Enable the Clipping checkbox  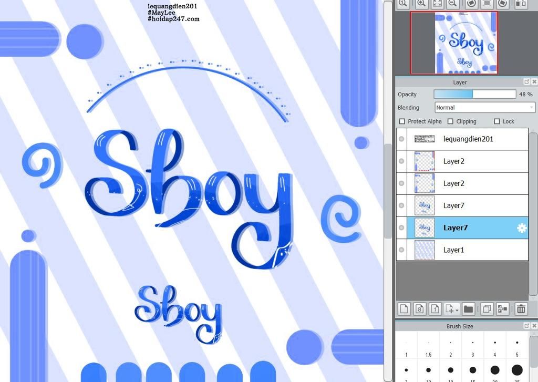tap(450, 121)
